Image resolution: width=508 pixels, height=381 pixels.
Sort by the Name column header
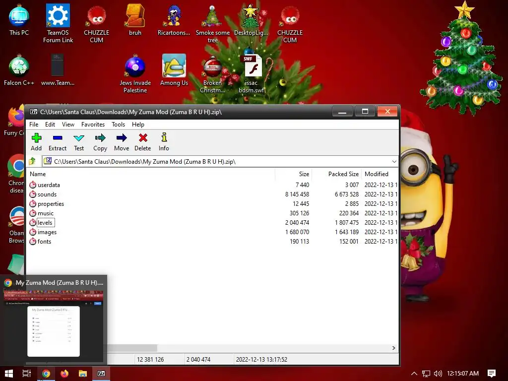tap(151, 174)
